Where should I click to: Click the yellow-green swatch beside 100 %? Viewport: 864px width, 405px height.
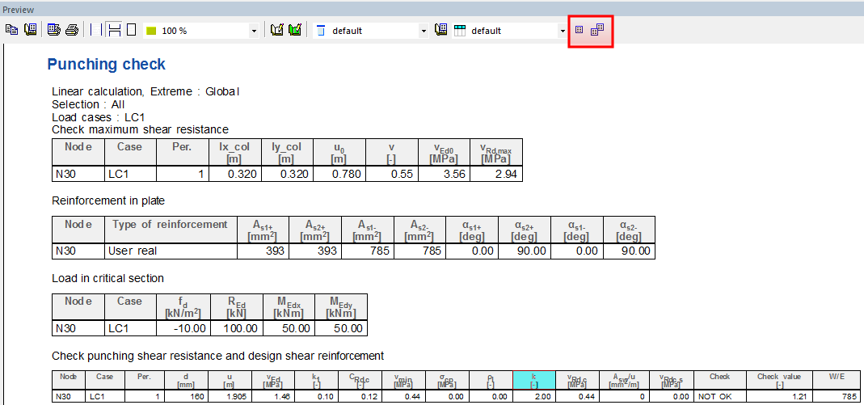coord(151,31)
